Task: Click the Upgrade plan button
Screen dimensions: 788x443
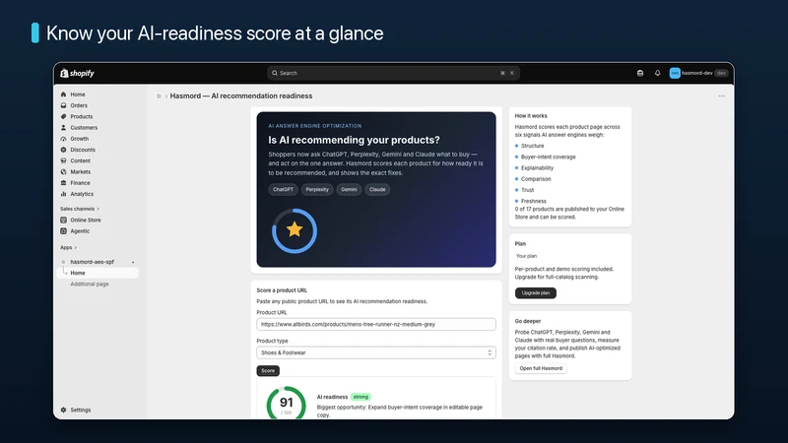Action: (x=535, y=292)
